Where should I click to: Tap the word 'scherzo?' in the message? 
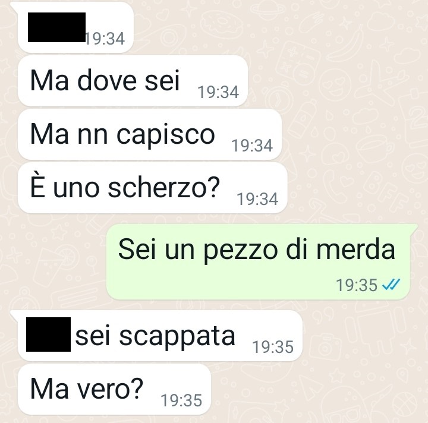click(164, 188)
